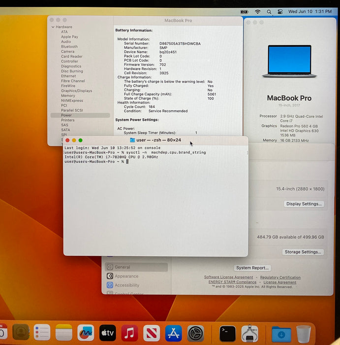
Task: Click the Service Recommended condition text
Action: pyautogui.click(x=168, y=111)
